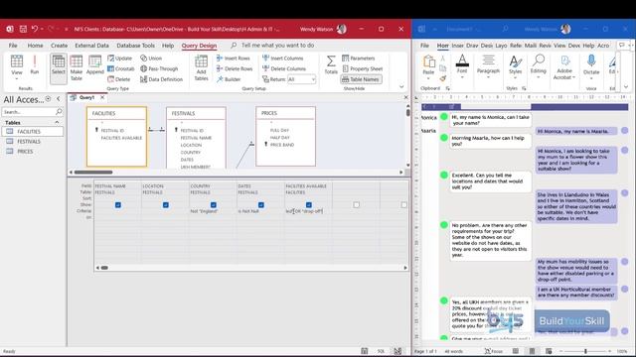Open the Database Tools tab
Screen dimensions: 636x357
coord(135,46)
